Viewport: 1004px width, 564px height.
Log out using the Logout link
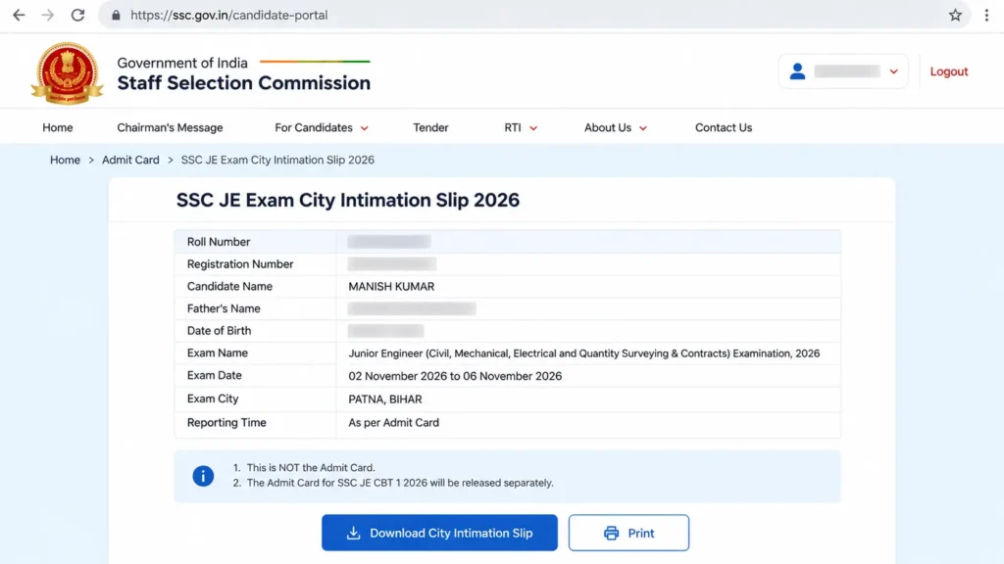(x=949, y=71)
